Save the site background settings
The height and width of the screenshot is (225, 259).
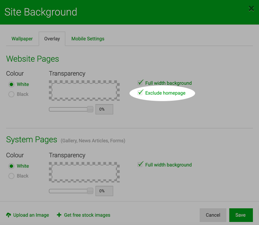pyautogui.click(x=241, y=215)
